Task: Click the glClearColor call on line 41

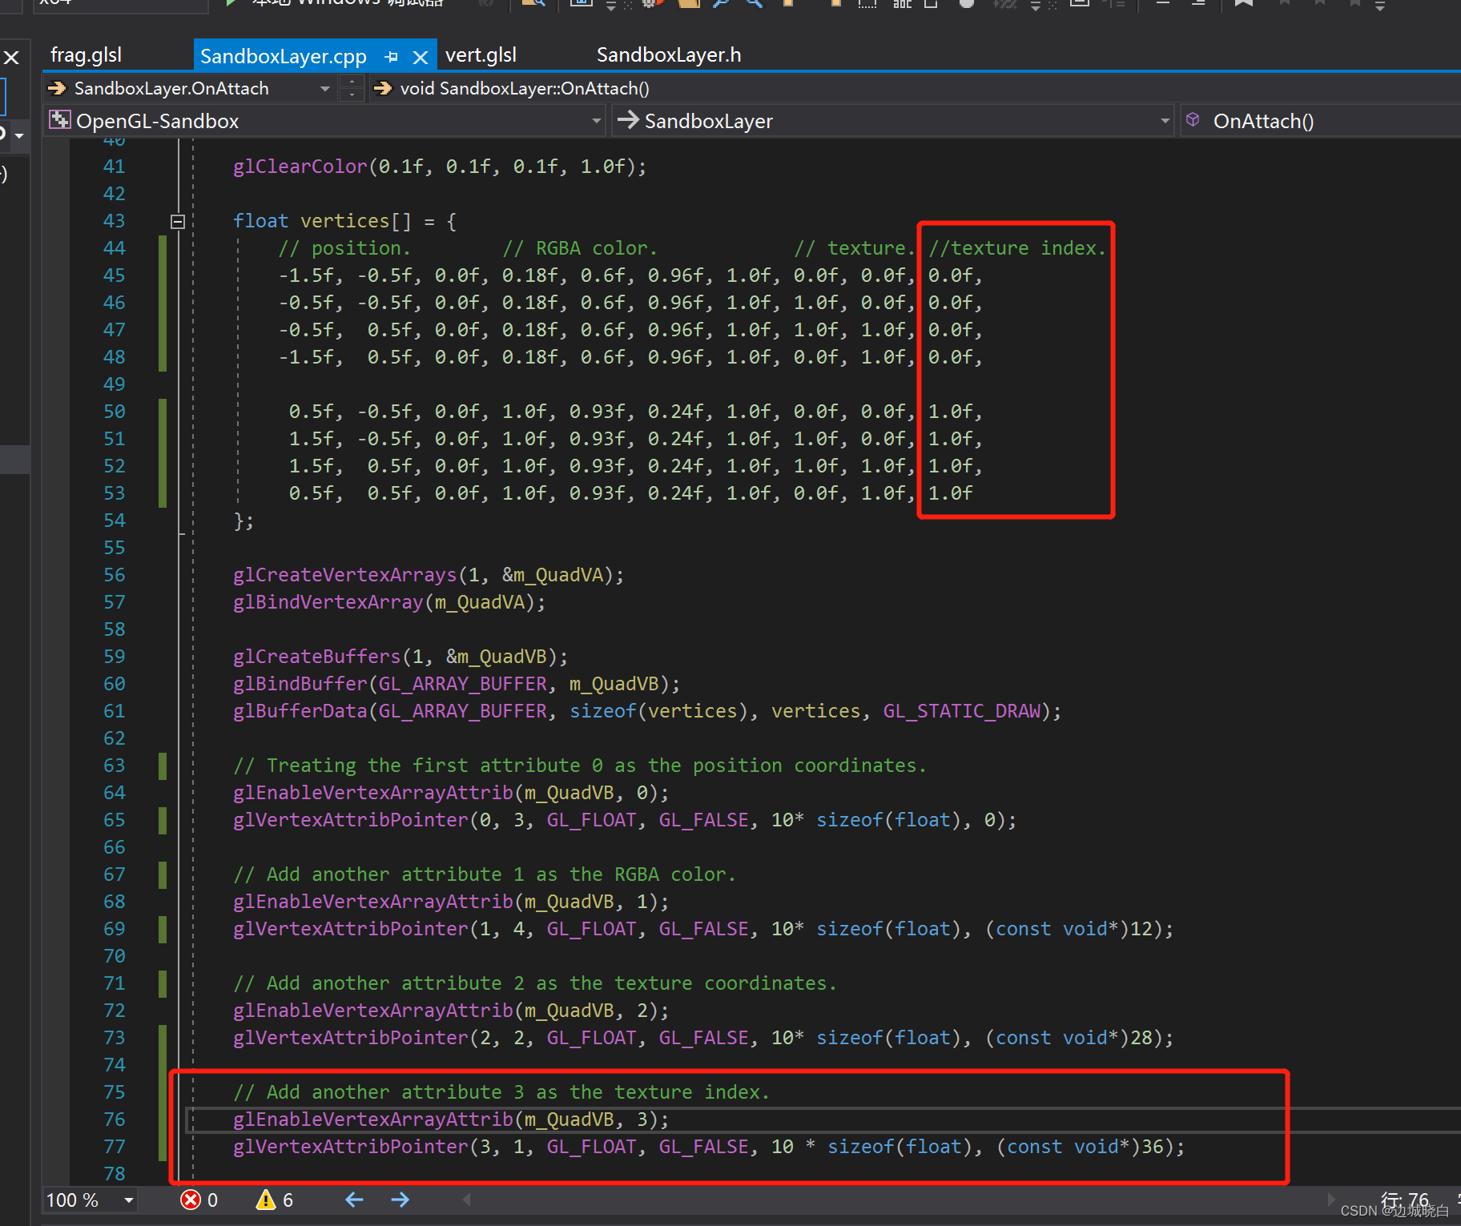Action: coord(440,167)
